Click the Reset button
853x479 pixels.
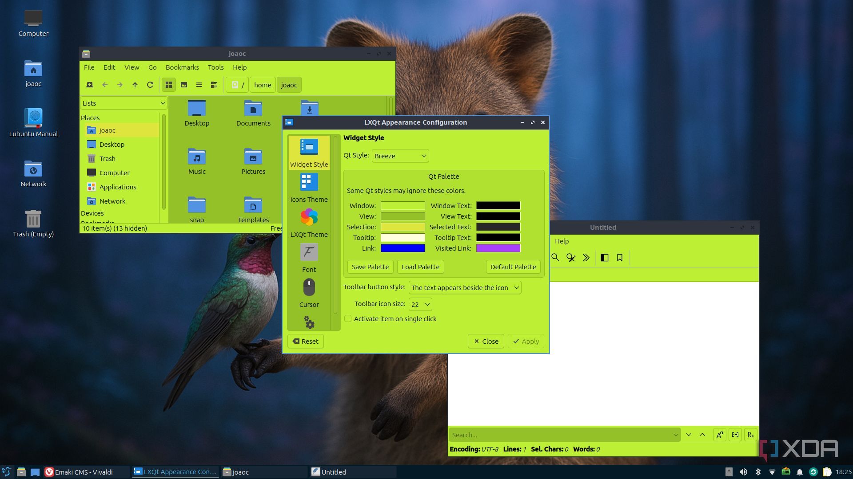point(306,341)
